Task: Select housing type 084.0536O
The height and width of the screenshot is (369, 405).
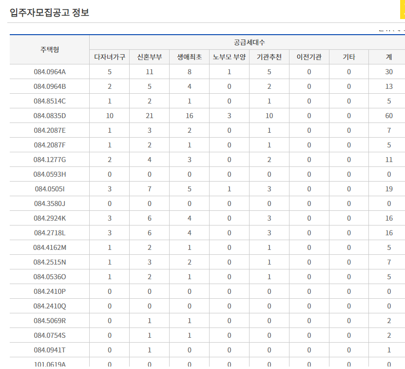Action: coord(50,277)
